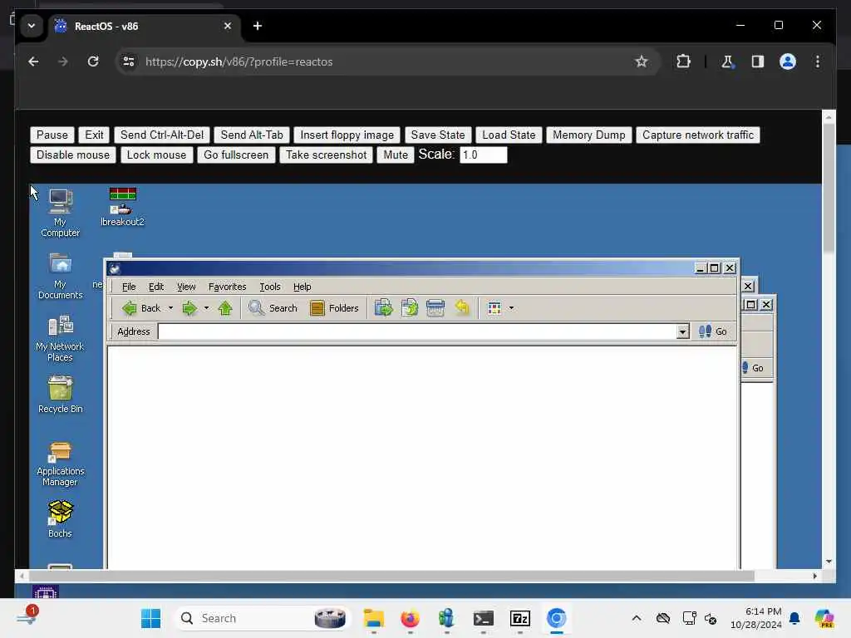Launch Applications Manager shortcut

[60, 464]
